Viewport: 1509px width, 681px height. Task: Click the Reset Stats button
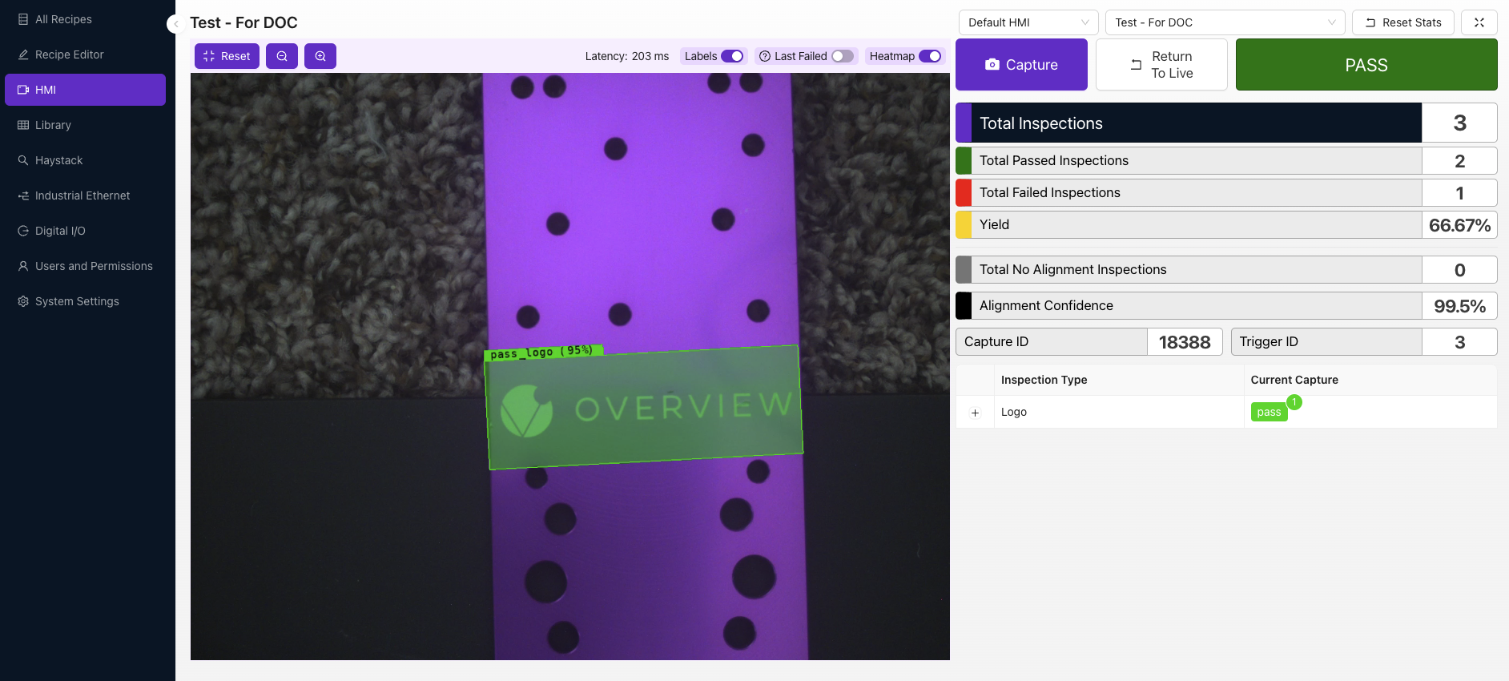coord(1402,22)
